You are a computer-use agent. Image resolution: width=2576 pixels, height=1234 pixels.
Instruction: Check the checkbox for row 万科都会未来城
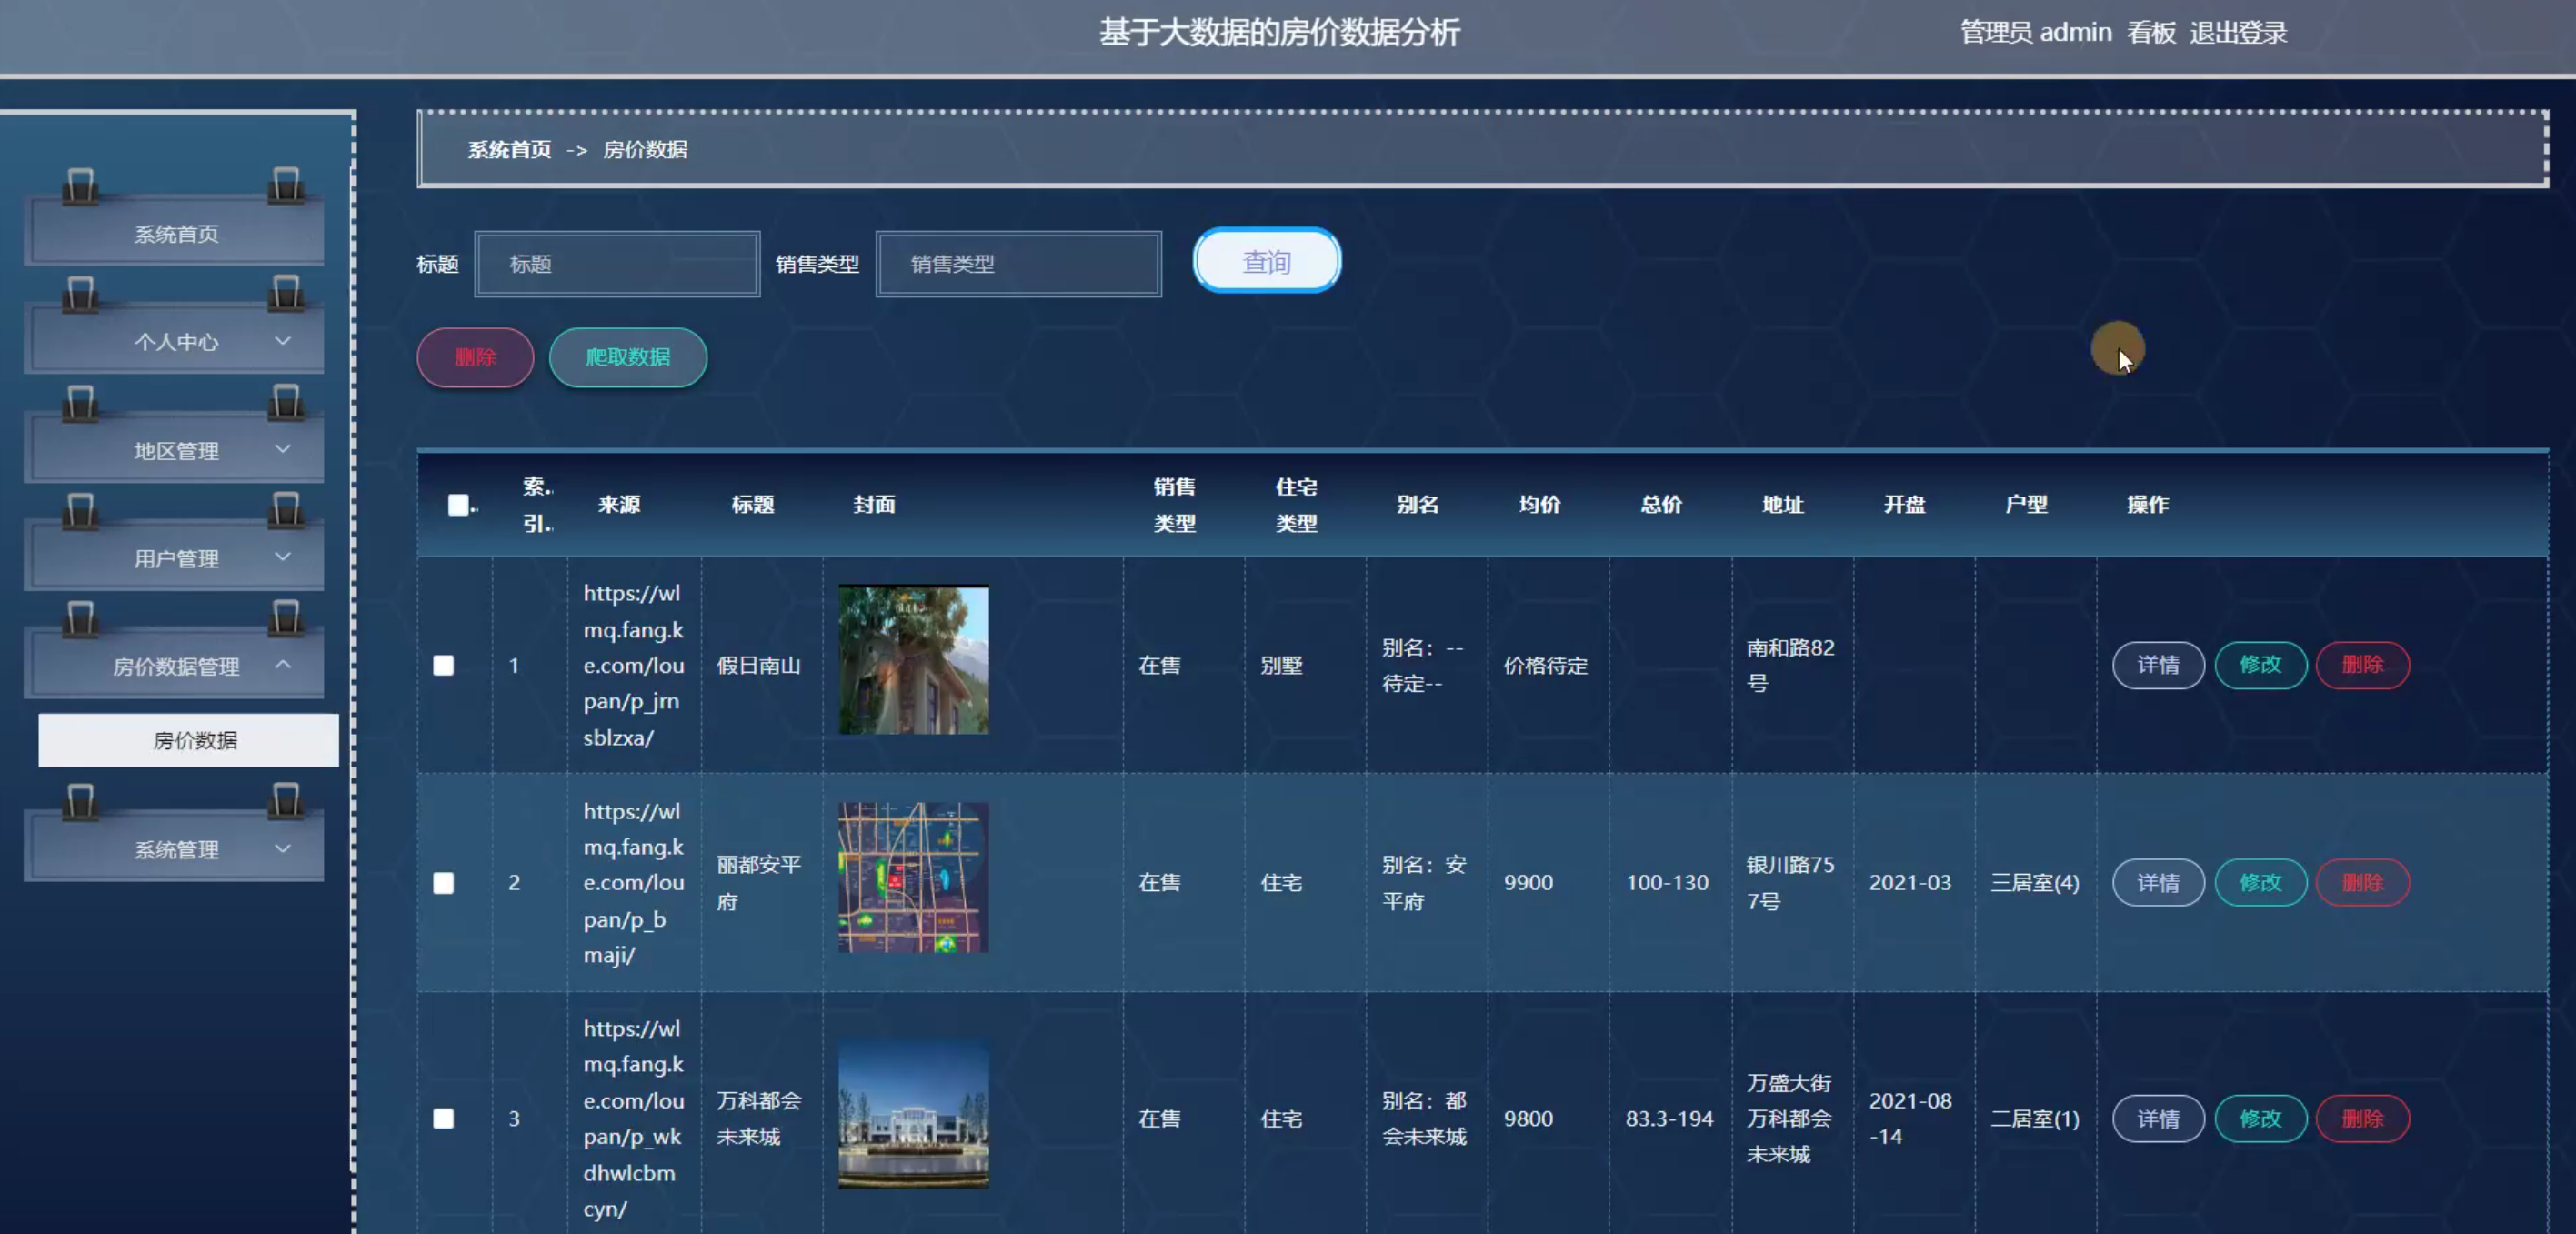pos(443,1118)
